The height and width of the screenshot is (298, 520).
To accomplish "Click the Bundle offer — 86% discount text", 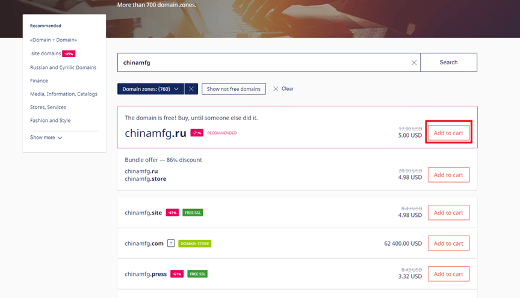I will 163,160.
